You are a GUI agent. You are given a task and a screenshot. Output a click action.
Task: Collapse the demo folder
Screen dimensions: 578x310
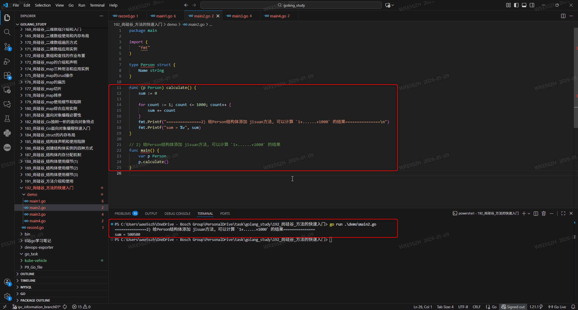(61, 194)
